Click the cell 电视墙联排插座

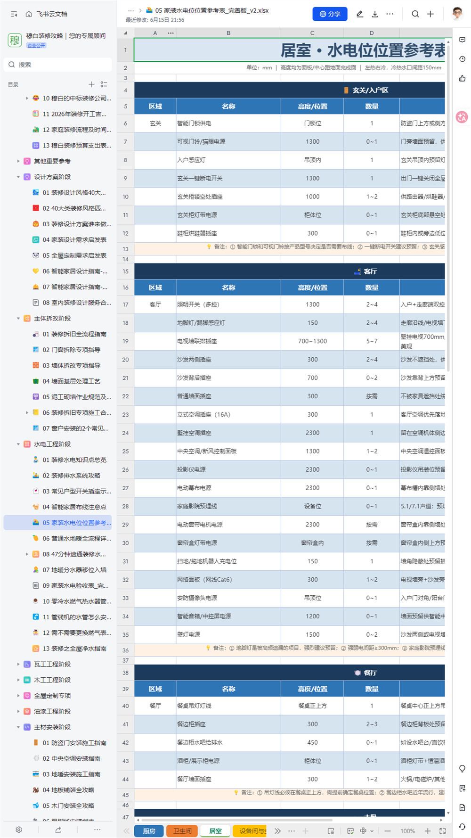(228, 341)
